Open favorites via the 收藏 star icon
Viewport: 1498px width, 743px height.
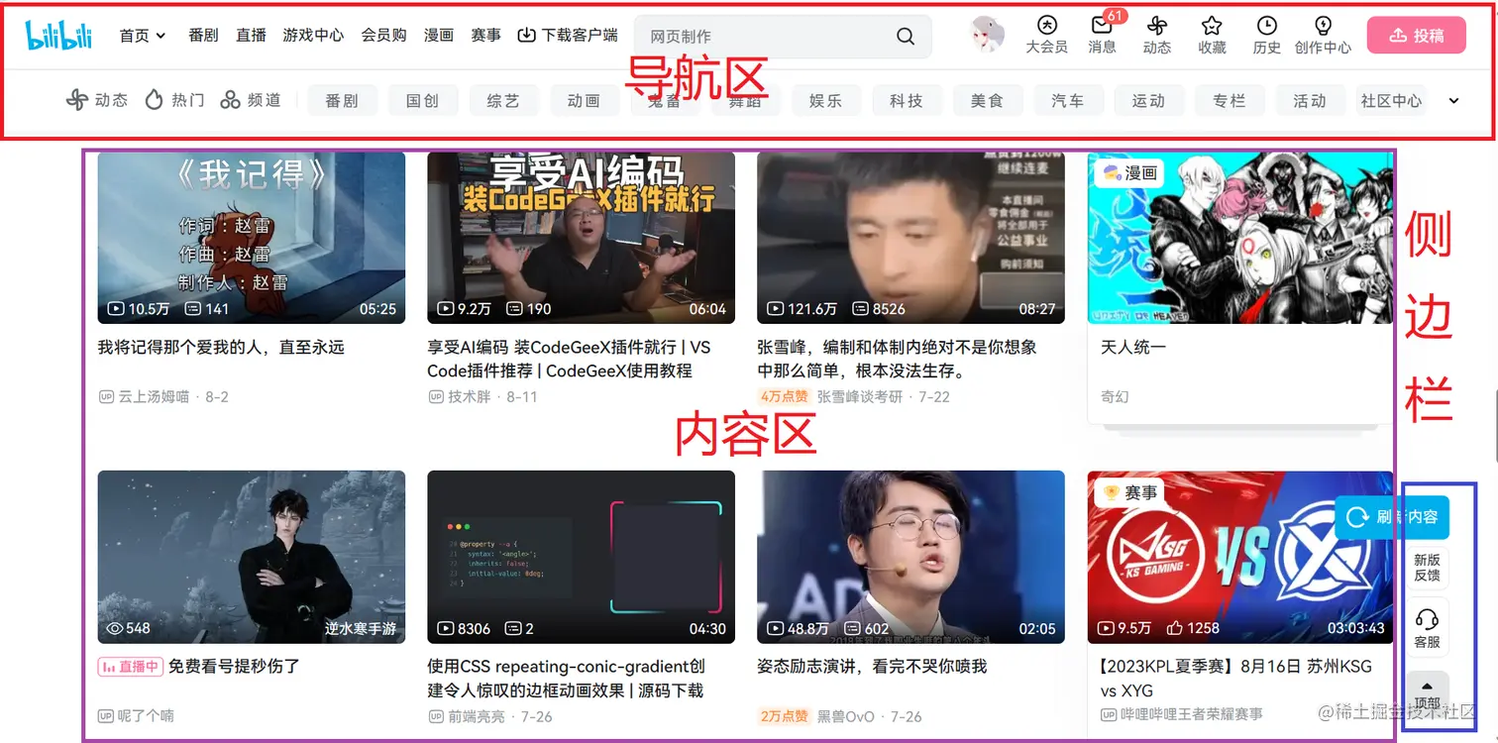(1211, 34)
